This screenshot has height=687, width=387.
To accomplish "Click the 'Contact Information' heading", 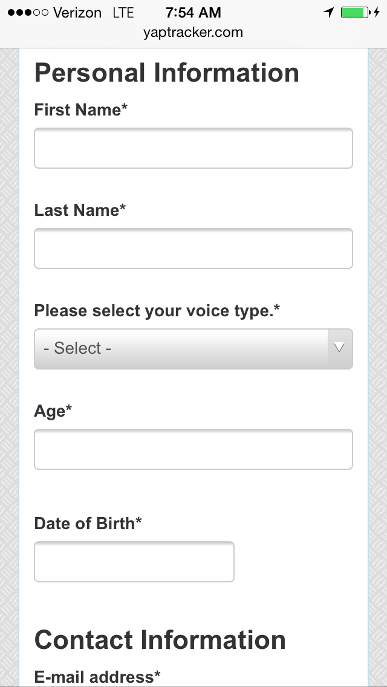I will tap(160, 640).
